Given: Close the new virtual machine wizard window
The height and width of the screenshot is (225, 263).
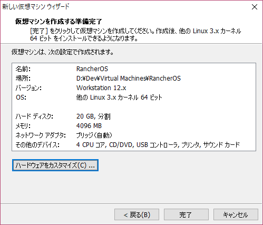Looking at the screenshot, I should pos(255,7).
